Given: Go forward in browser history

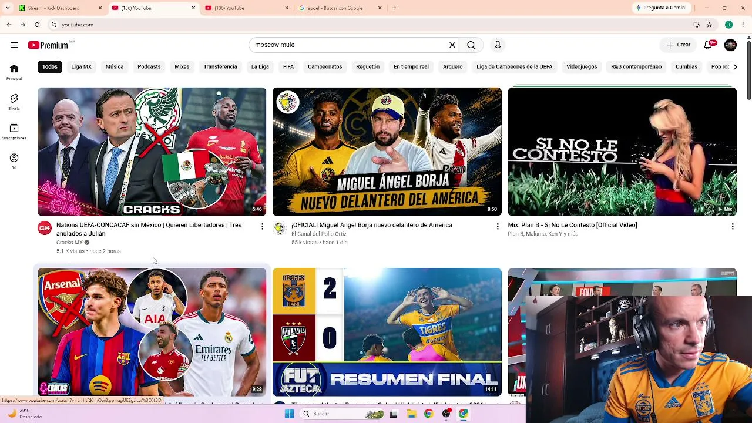Looking at the screenshot, I should click(23, 25).
